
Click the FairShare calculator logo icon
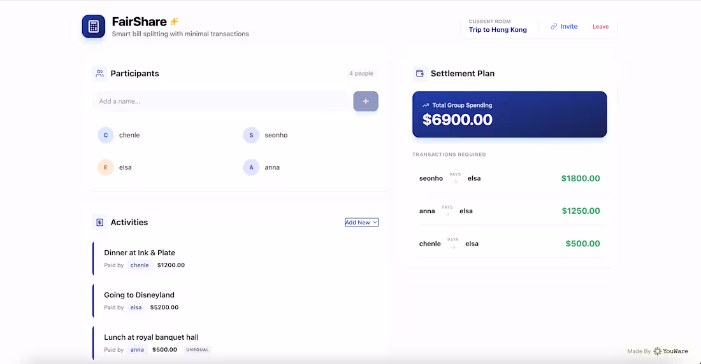pos(94,26)
